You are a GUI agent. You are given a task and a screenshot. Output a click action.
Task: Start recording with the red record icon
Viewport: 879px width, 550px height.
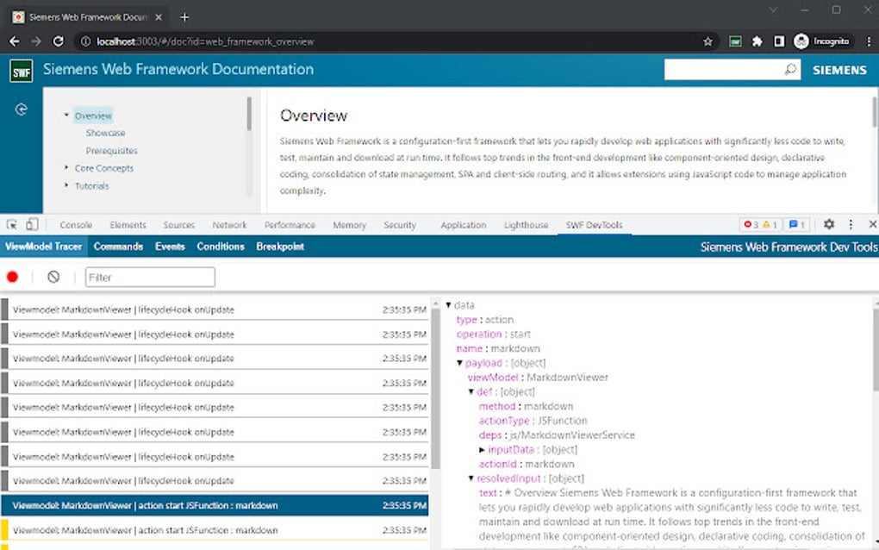pos(12,277)
